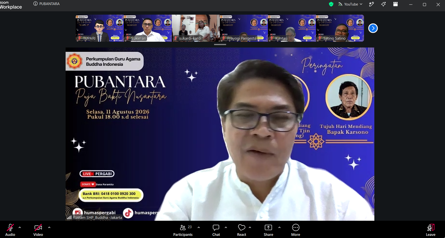445x238 pixels.
Task: Open the annotate pen tool icon
Action: (371, 4)
